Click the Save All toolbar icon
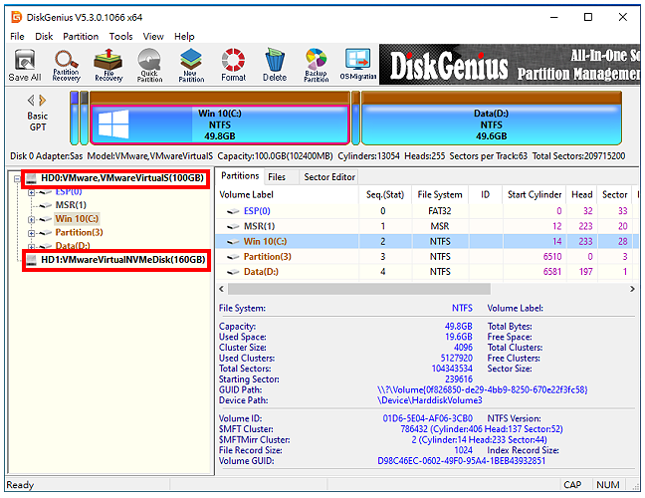 25,65
